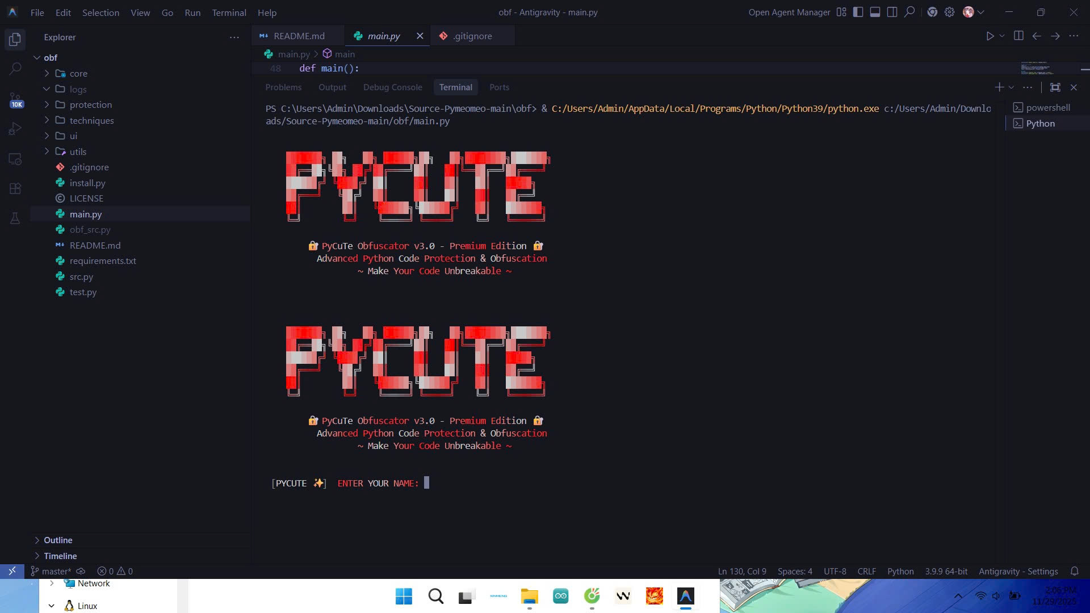The height and width of the screenshot is (613, 1090).
Task: Open the Extensions view
Action: (x=15, y=188)
